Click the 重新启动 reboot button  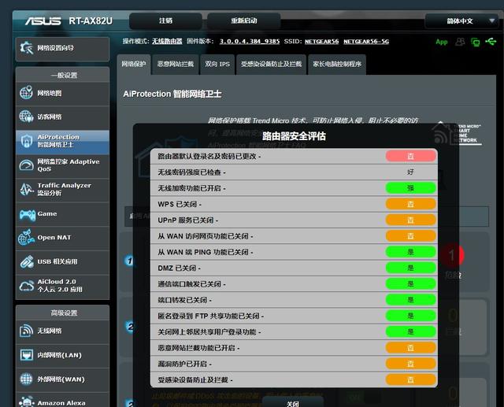(243, 21)
